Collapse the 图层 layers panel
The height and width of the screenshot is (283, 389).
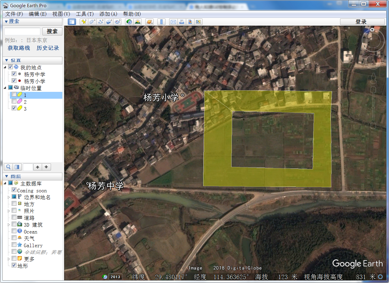point(6,176)
